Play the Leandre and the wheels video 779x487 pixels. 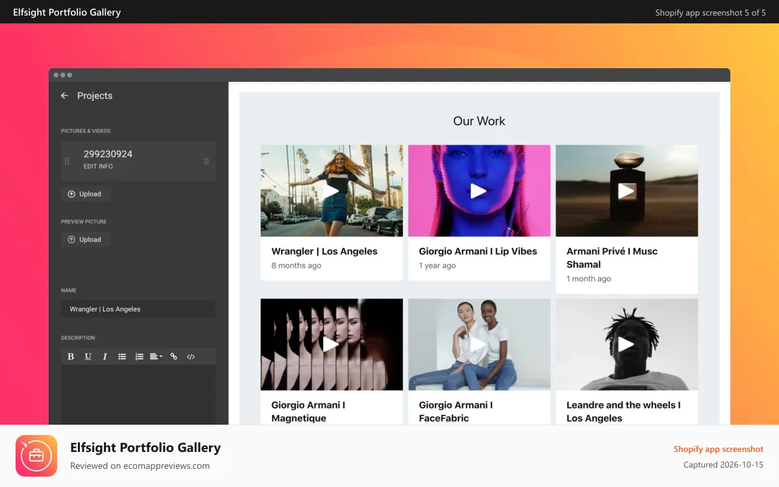(626, 344)
